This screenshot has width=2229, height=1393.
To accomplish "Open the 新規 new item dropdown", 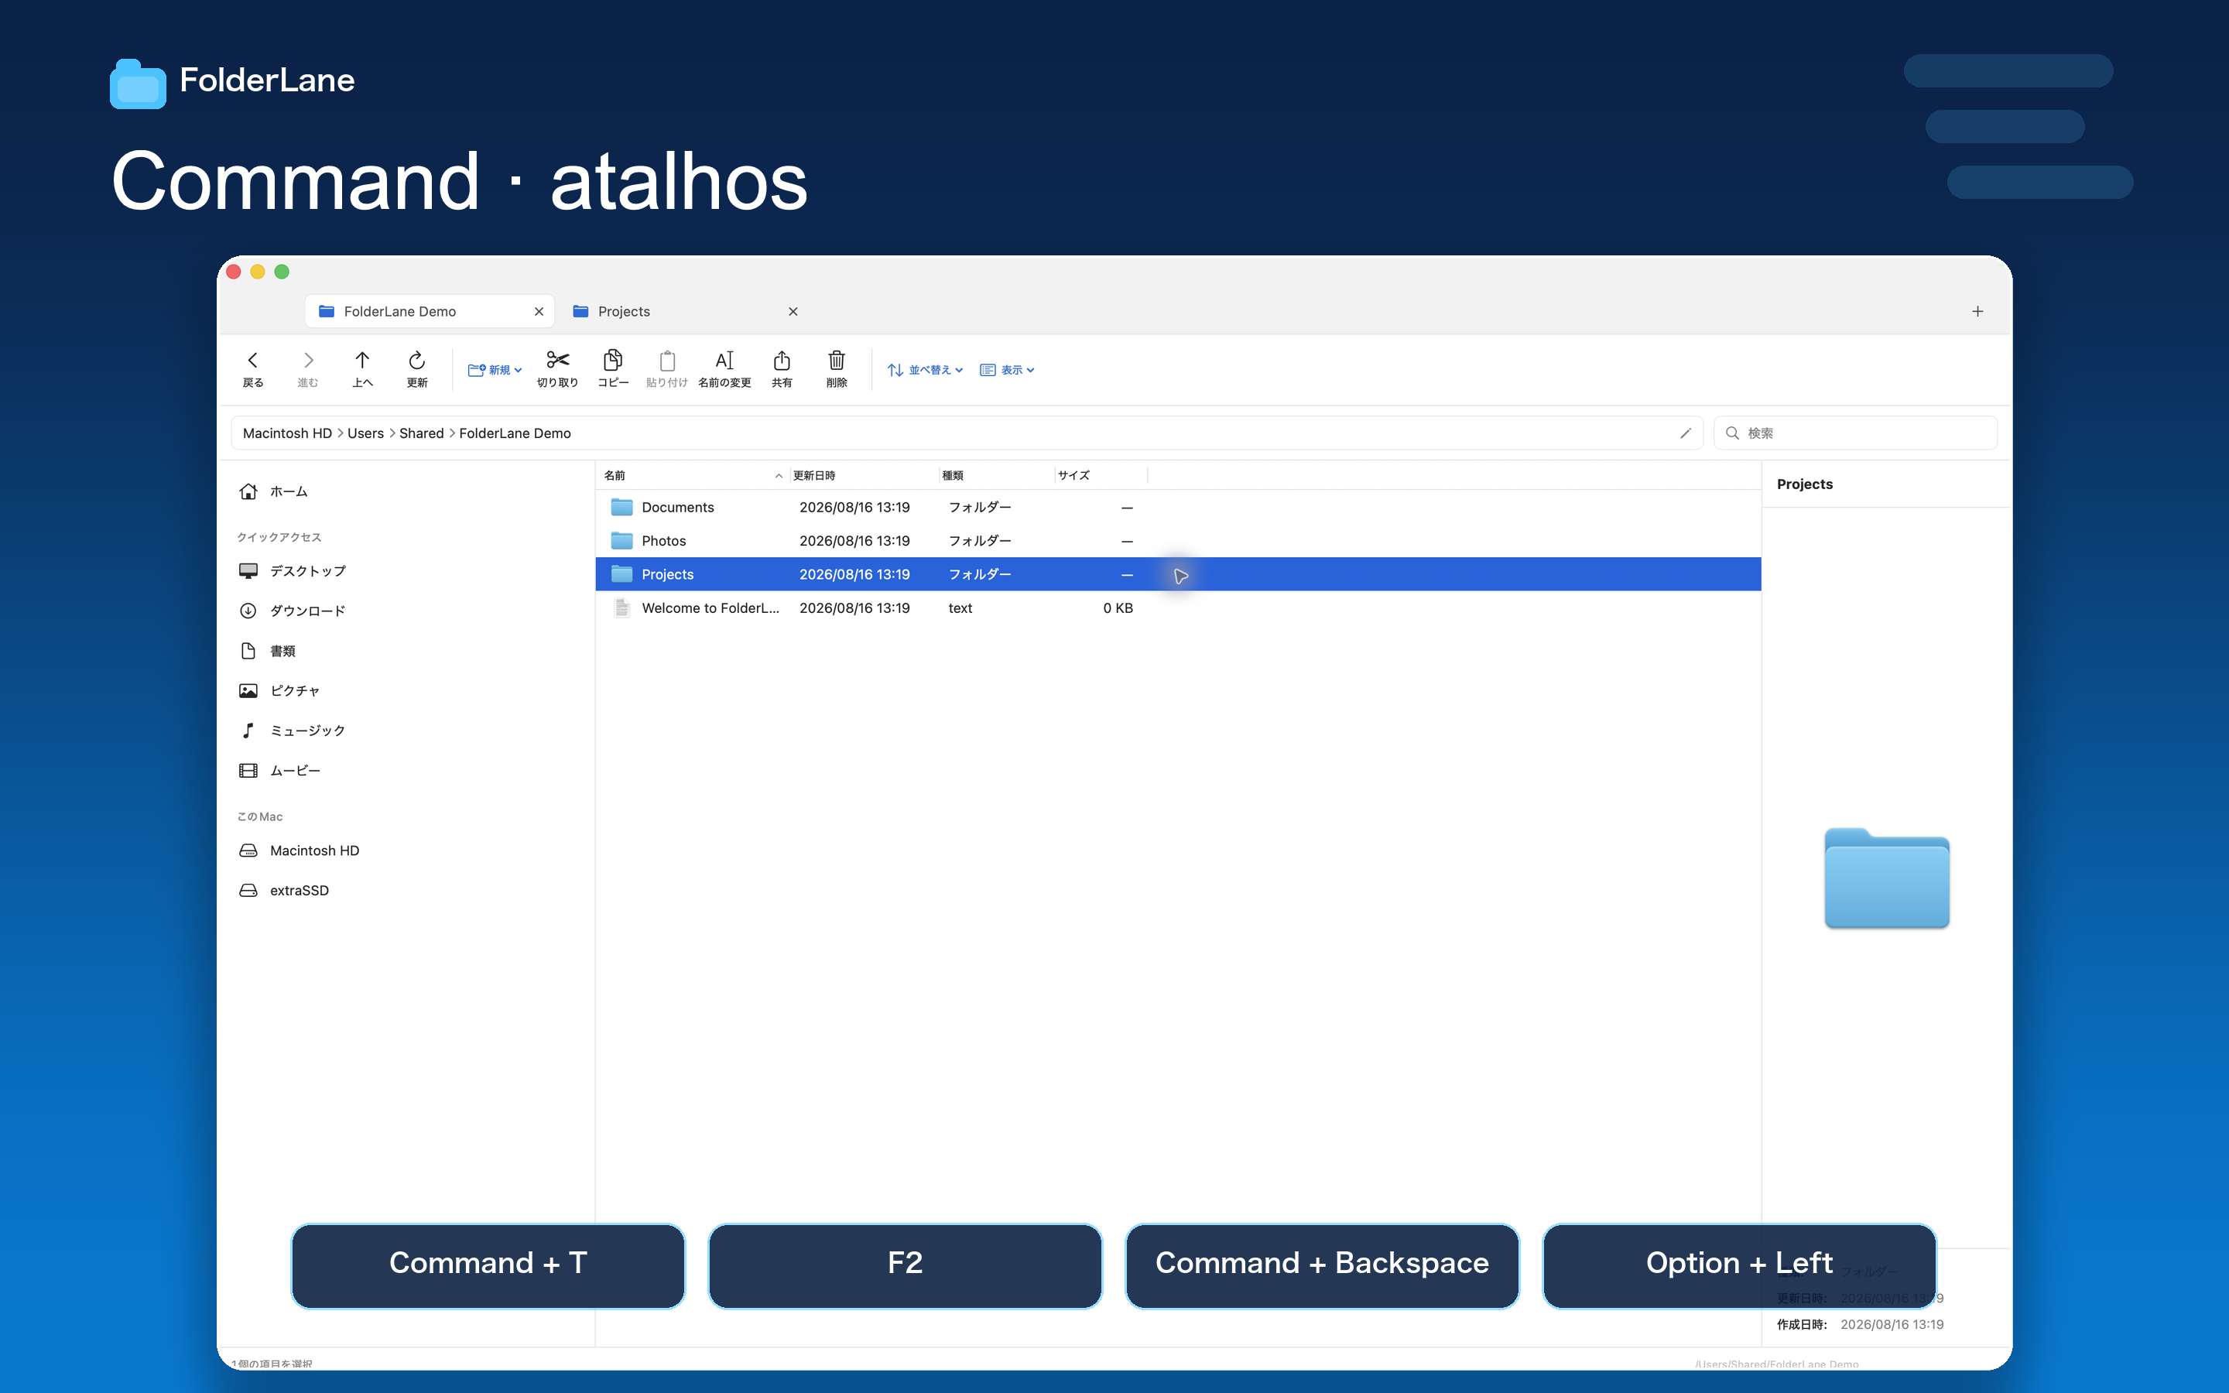I will (x=495, y=369).
